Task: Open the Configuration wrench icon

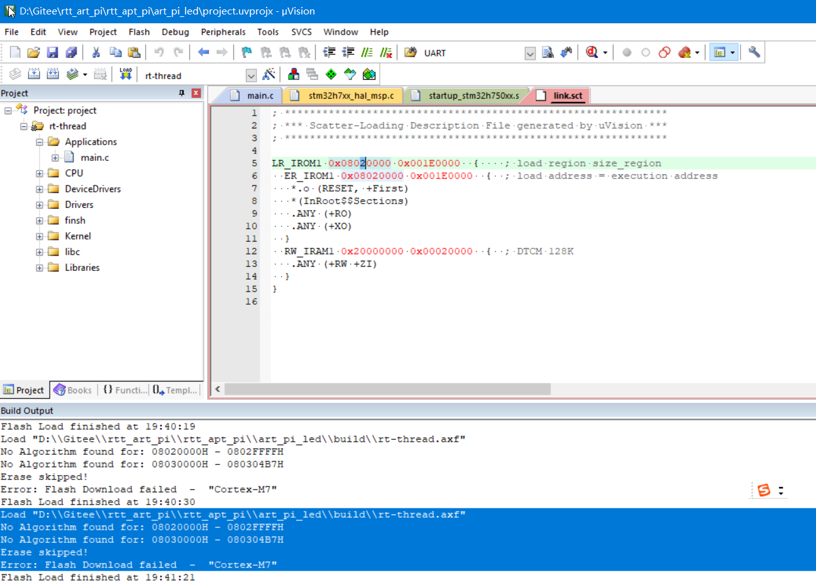Action: tap(754, 53)
